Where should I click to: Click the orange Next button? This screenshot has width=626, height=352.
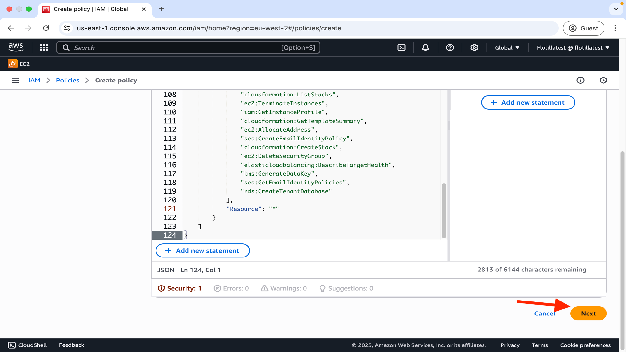[x=588, y=314]
